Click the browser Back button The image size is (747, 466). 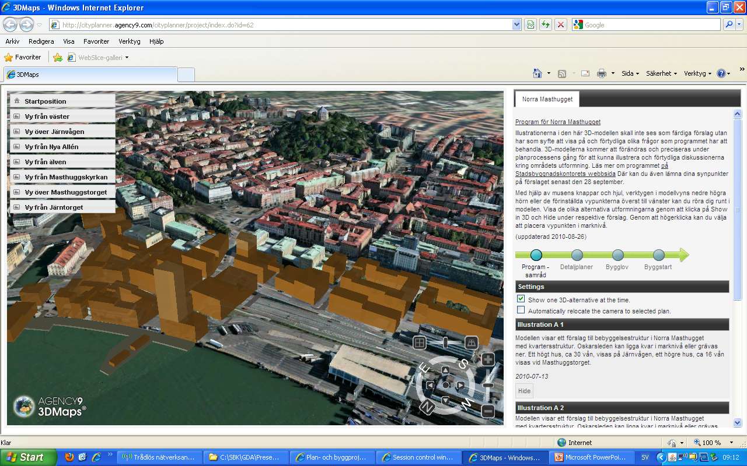11,24
